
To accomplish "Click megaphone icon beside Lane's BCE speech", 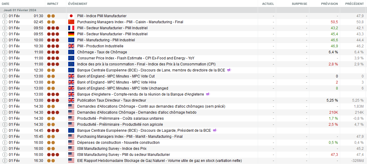I will [x=229, y=70].
